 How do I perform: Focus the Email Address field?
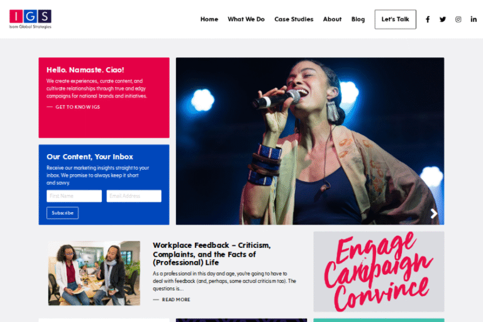134,196
